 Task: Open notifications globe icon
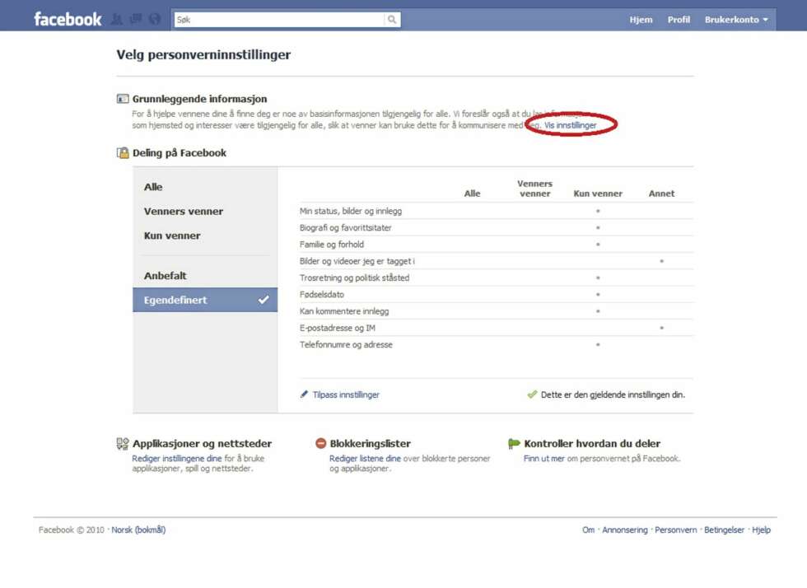pyautogui.click(x=155, y=20)
